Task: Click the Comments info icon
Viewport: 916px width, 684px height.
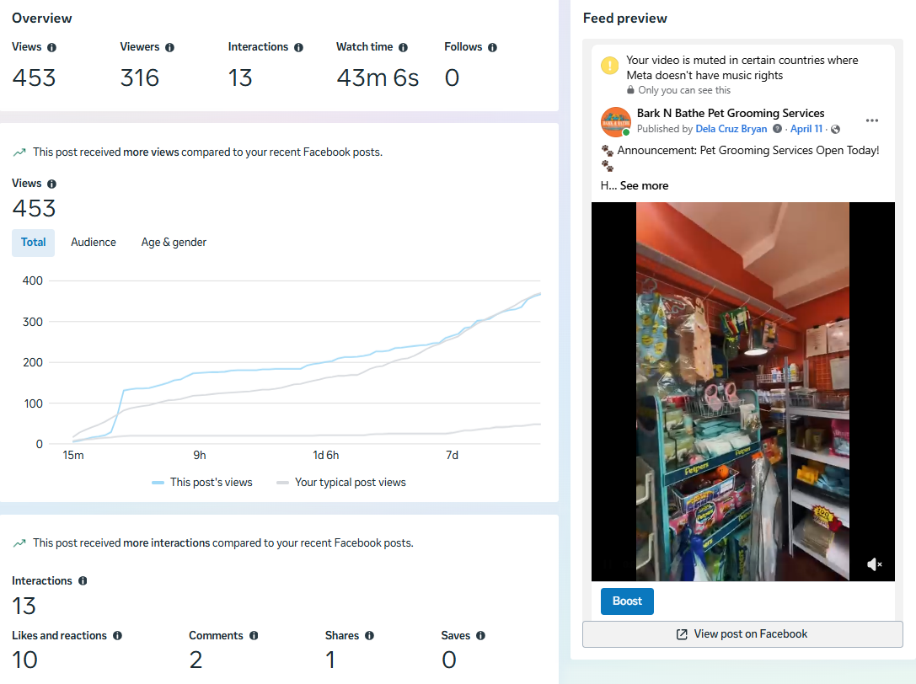Action: (254, 635)
